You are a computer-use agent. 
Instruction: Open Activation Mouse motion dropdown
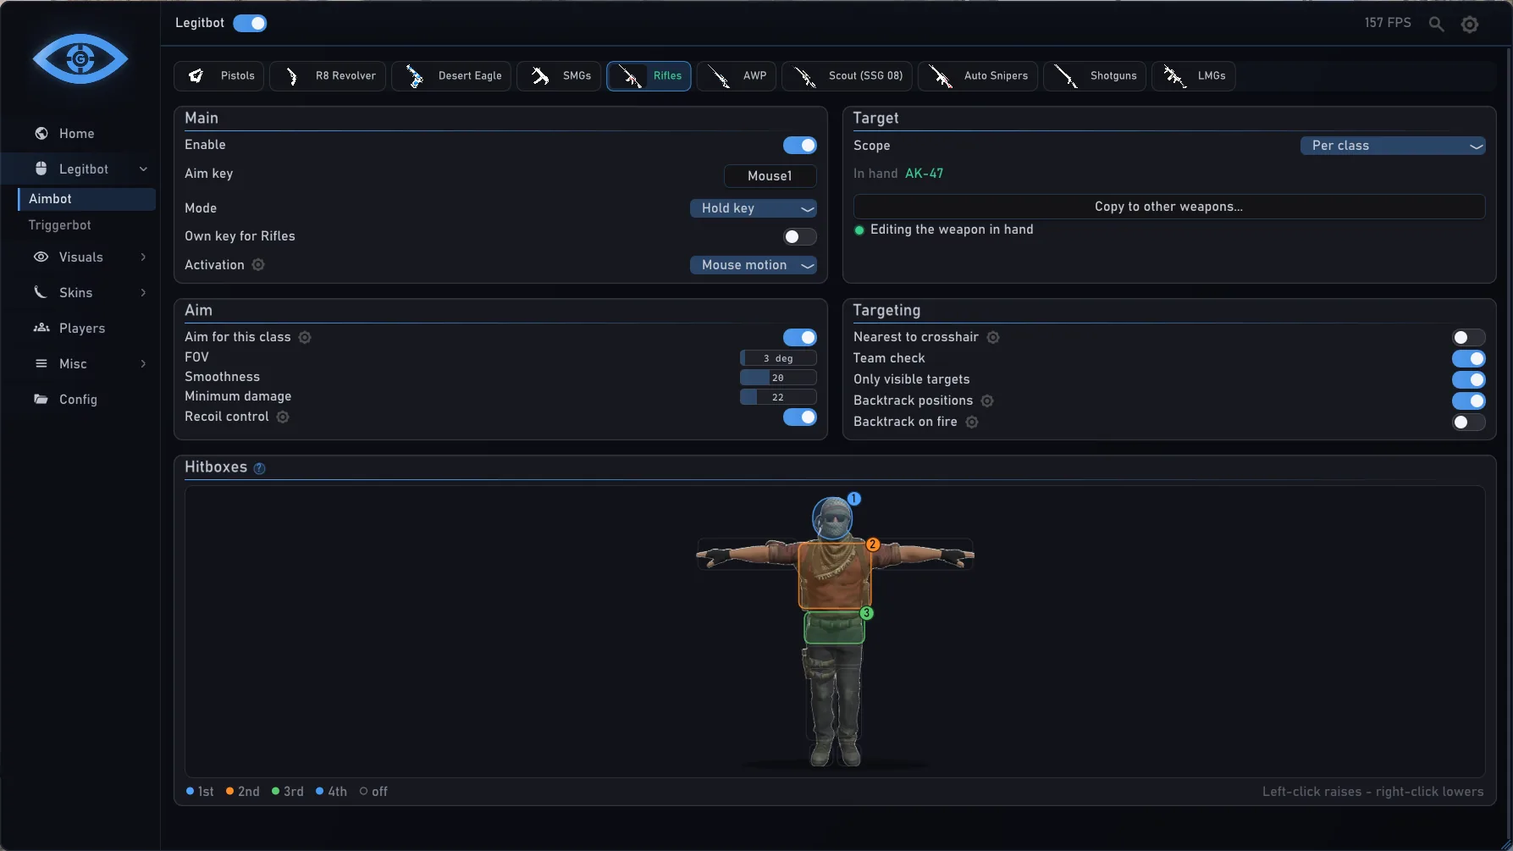pyautogui.click(x=754, y=265)
